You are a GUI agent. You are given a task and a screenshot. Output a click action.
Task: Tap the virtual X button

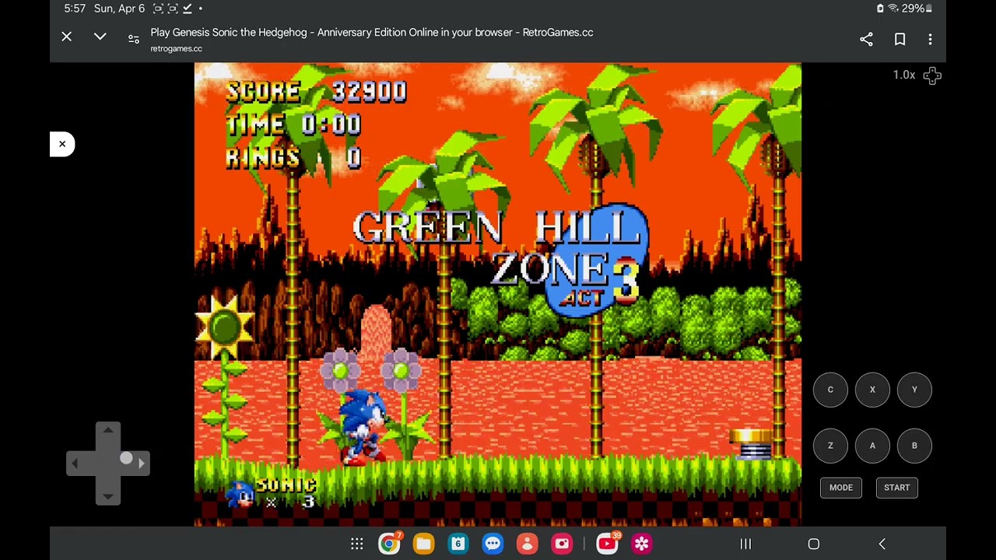(872, 390)
